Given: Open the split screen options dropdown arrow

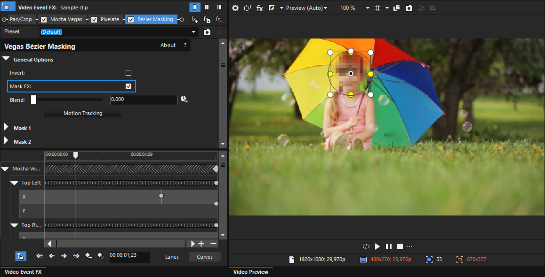Looking at the screenshot, I should pos(281,8).
